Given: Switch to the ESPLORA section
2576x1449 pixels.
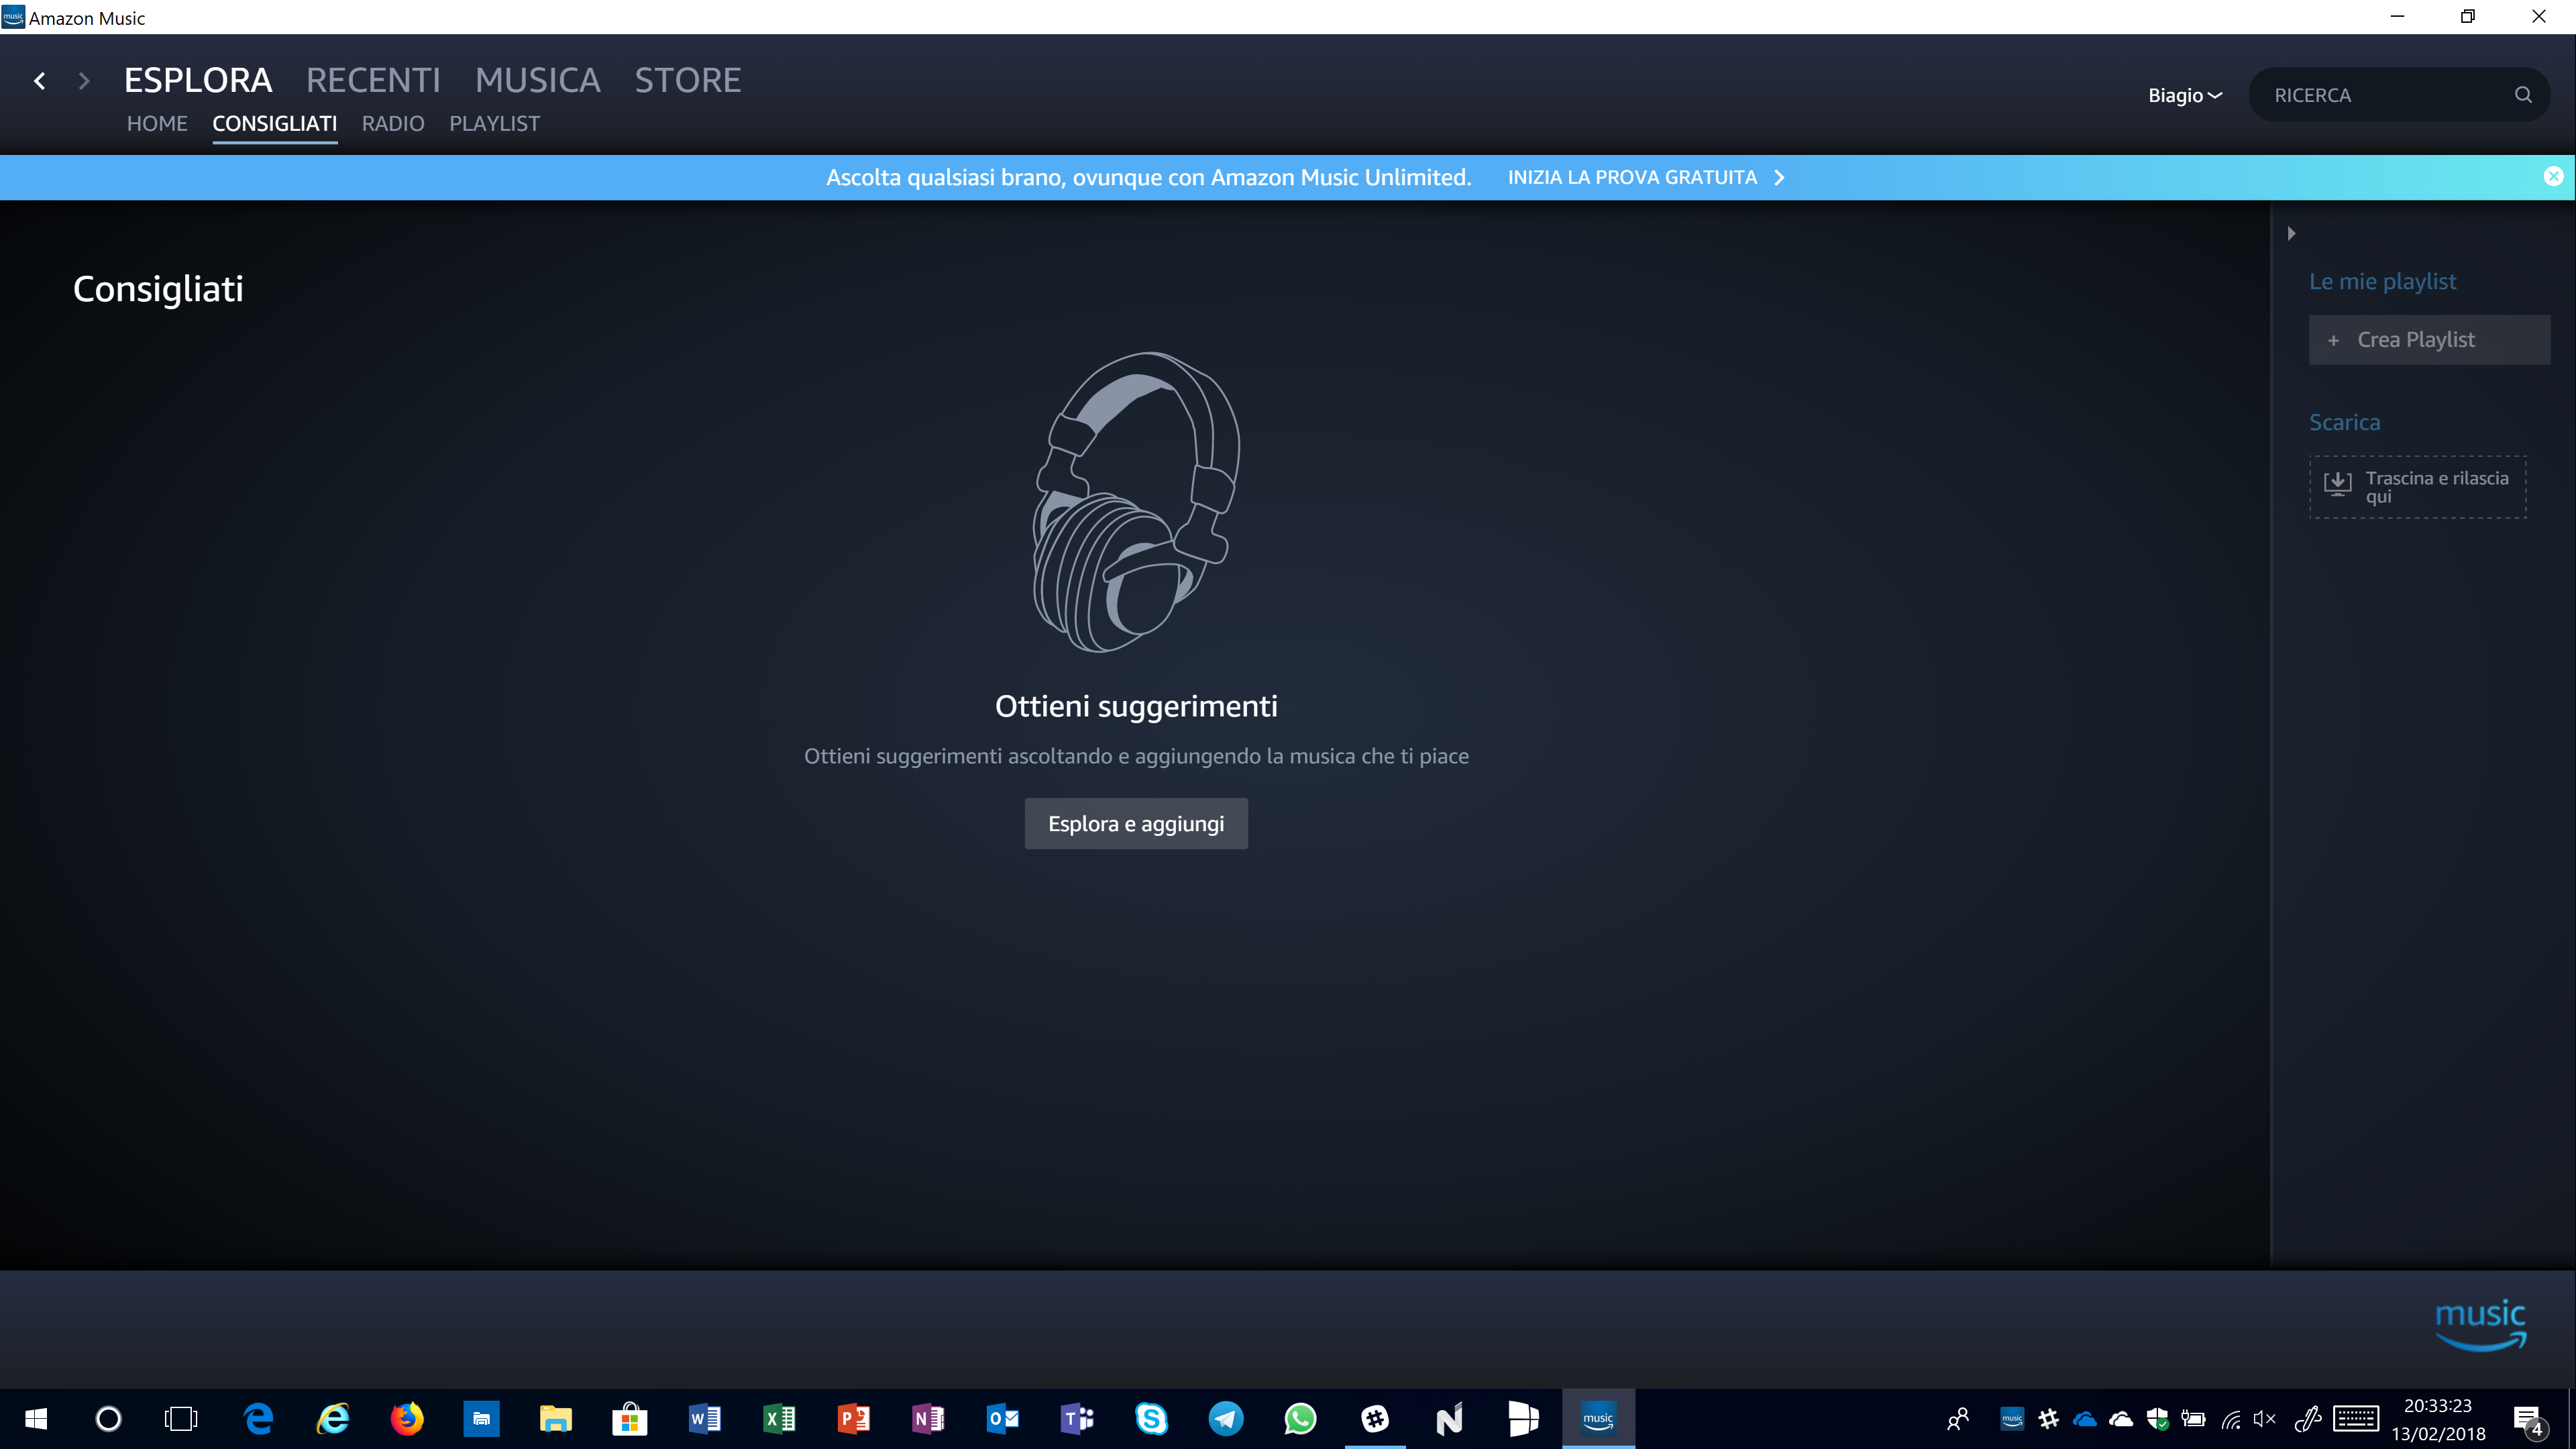Looking at the screenshot, I should click(198, 80).
